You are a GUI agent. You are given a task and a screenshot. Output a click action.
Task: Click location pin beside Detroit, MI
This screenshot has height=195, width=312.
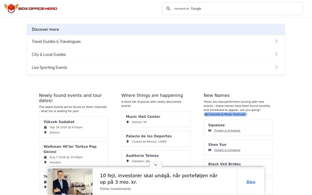(127, 122)
